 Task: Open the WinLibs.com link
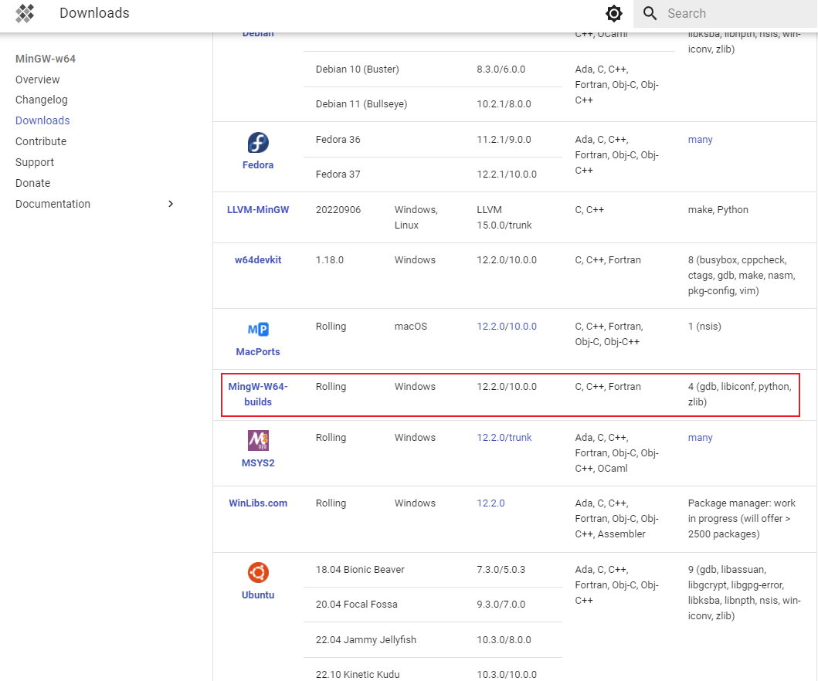258,503
